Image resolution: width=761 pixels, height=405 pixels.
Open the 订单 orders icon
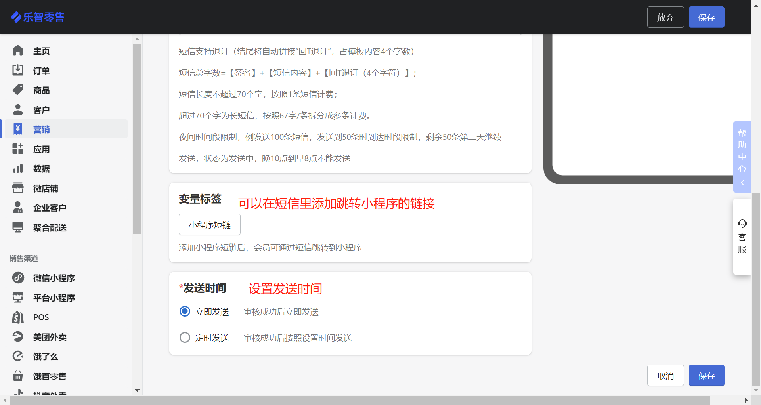(18, 70)
